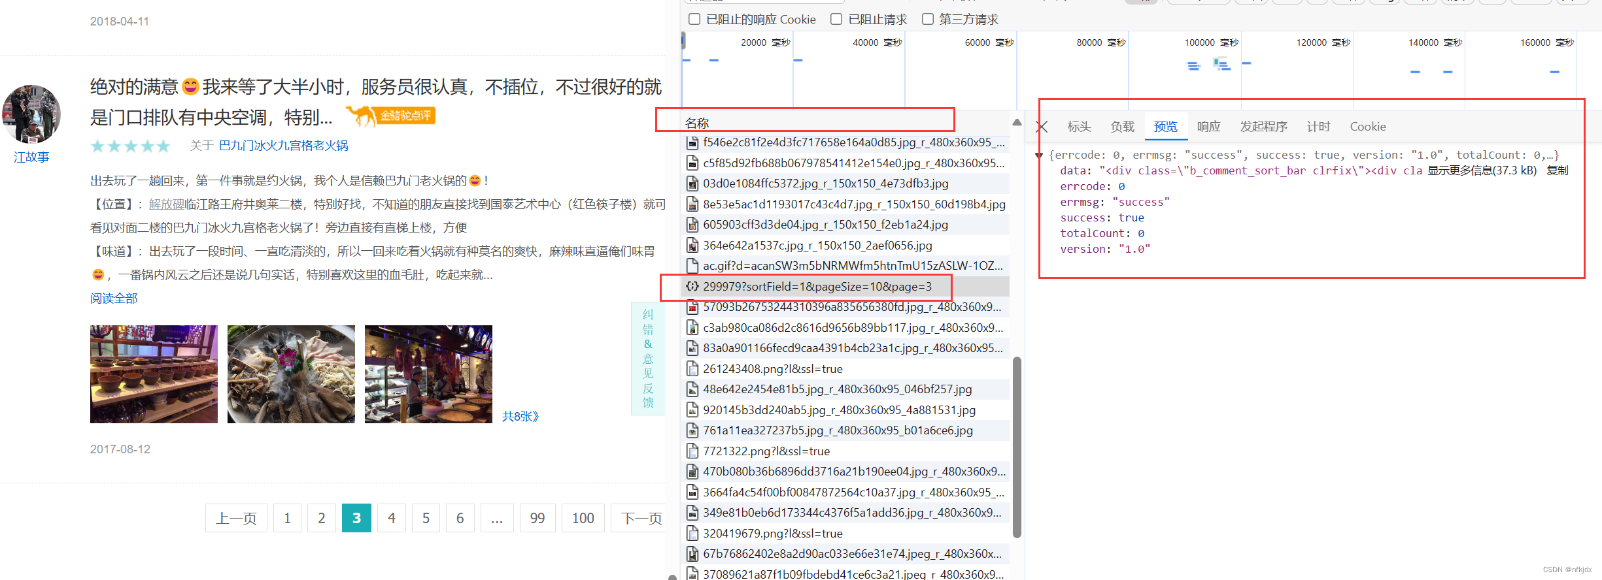Click image icon of 48e642e2454e81b5.jpg row
1602x580 pixels.
[692, 389]
